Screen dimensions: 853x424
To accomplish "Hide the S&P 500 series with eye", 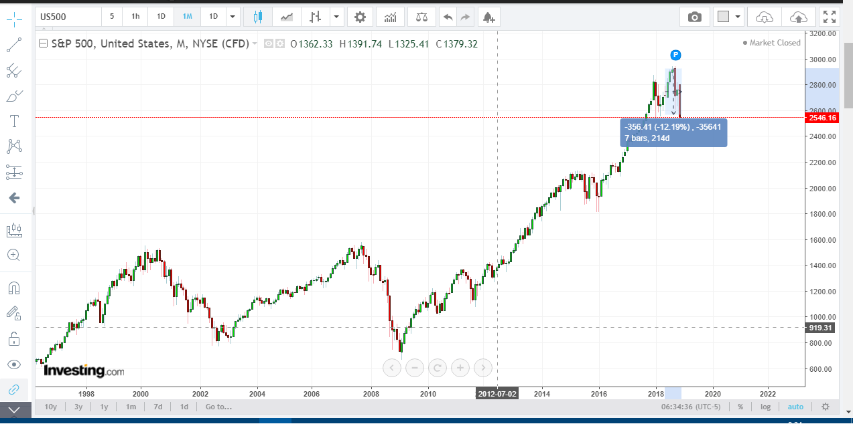I will pos(269,43).
